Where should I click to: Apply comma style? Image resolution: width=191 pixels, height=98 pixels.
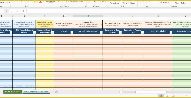(98, 2)
